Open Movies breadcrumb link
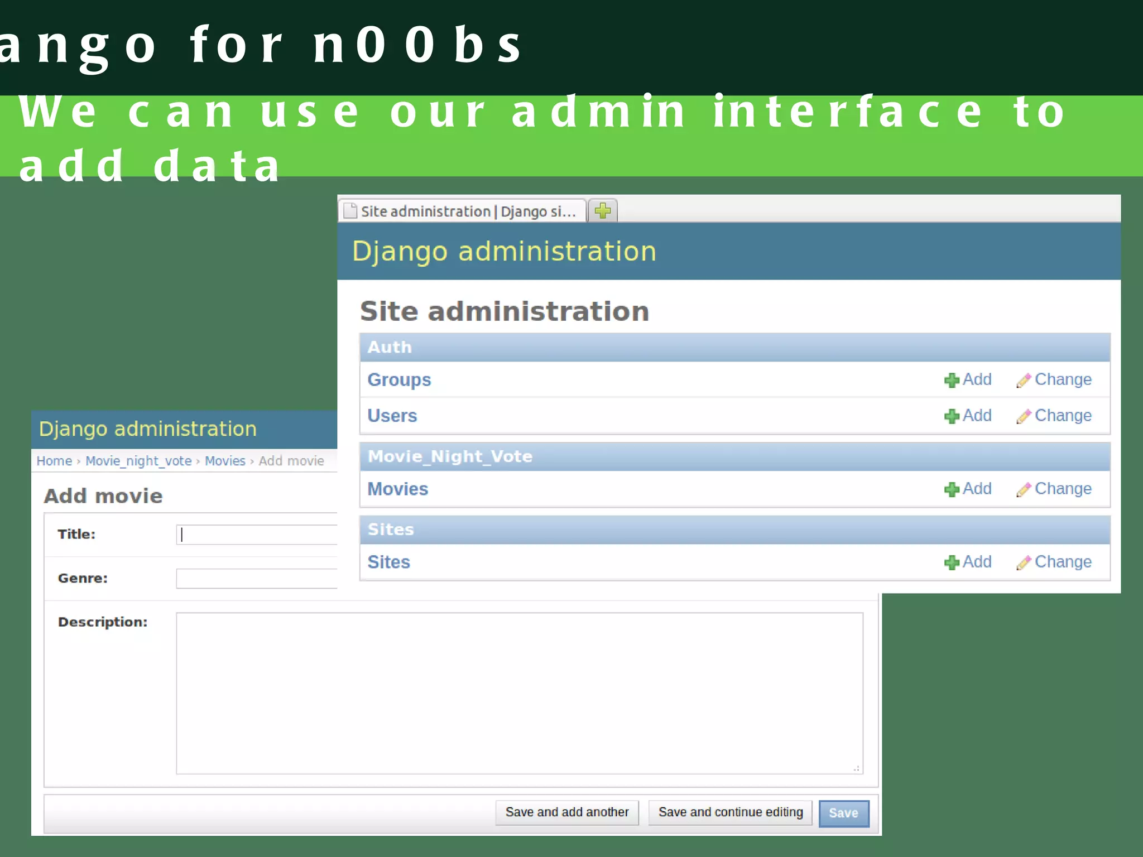 (x=225, y=461)
